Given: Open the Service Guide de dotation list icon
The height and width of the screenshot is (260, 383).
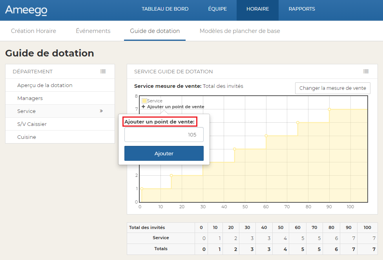Looking at the screenshot, I should coord(366,71).
